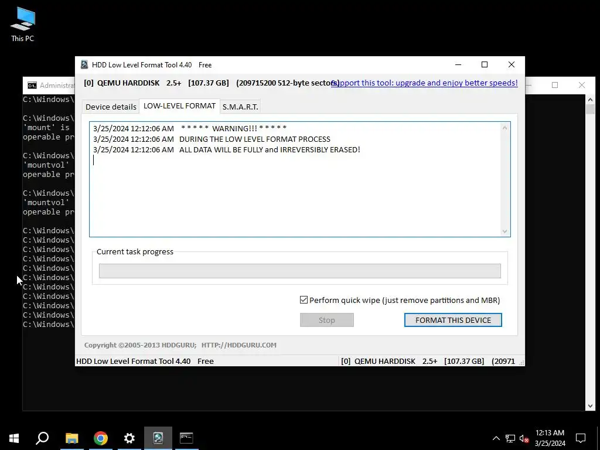The width and height of the screenshot is (600, 450).
Task: Launch Google Chrome from the taskbar
Action: tap(101, 438)
